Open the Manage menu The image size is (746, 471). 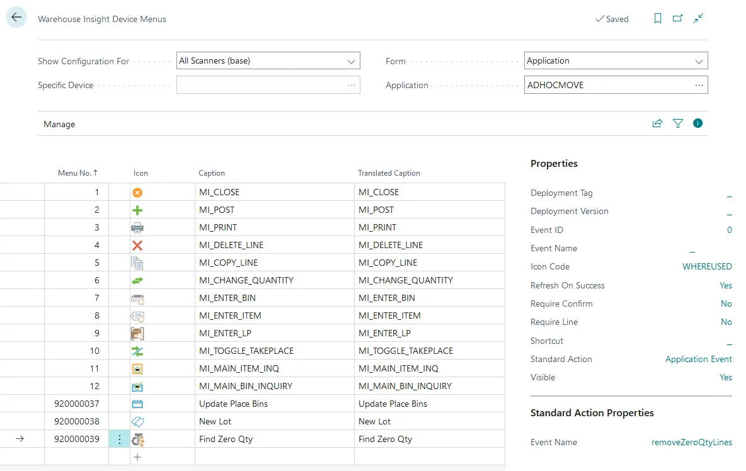point(59,124)
